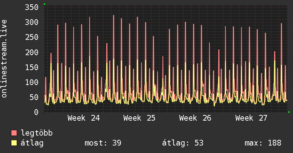The image size is (293, 153).
Task: Click the most: 39 statistic
Action: click(x=103, y=143)
